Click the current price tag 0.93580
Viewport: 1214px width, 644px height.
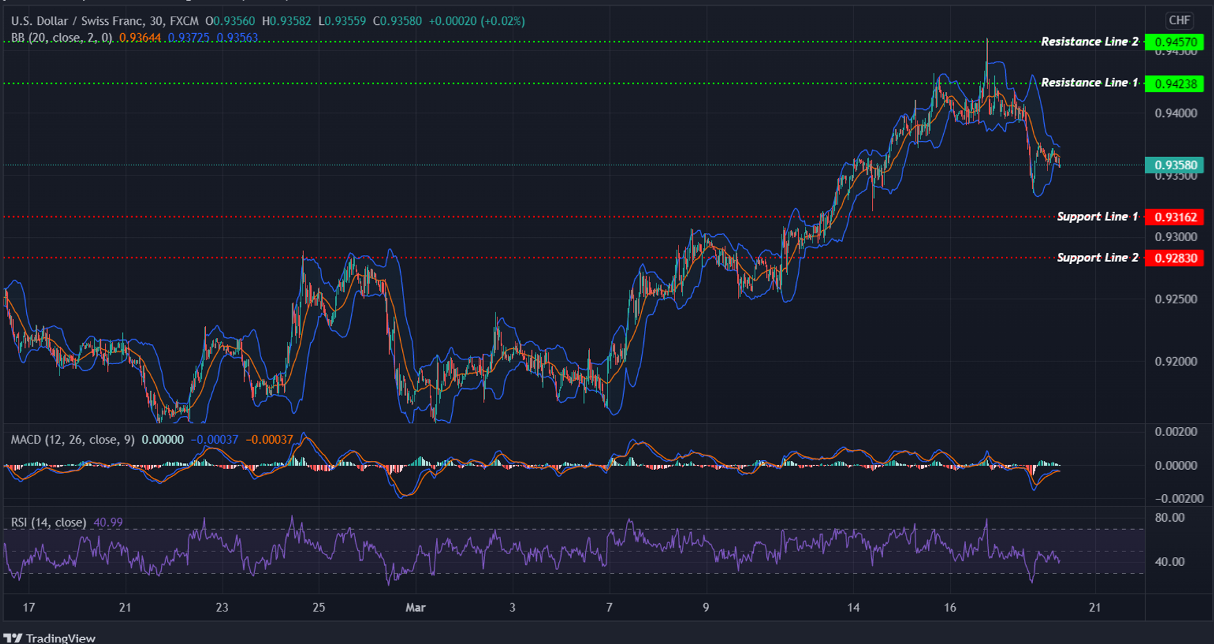click(x=1175, y=165)
